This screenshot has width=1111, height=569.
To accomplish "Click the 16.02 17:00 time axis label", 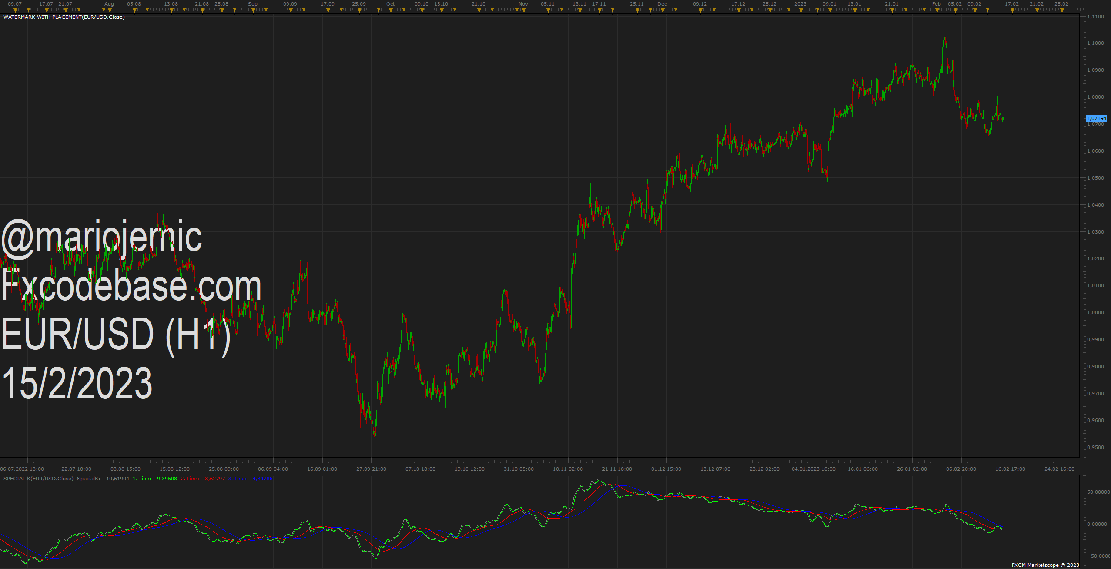I will point(1011,469).
